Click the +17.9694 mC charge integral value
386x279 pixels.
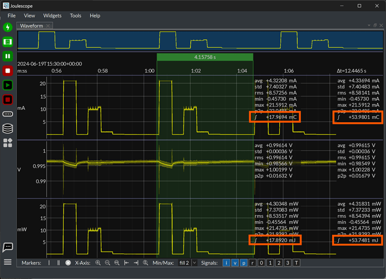tap(281, 117)
